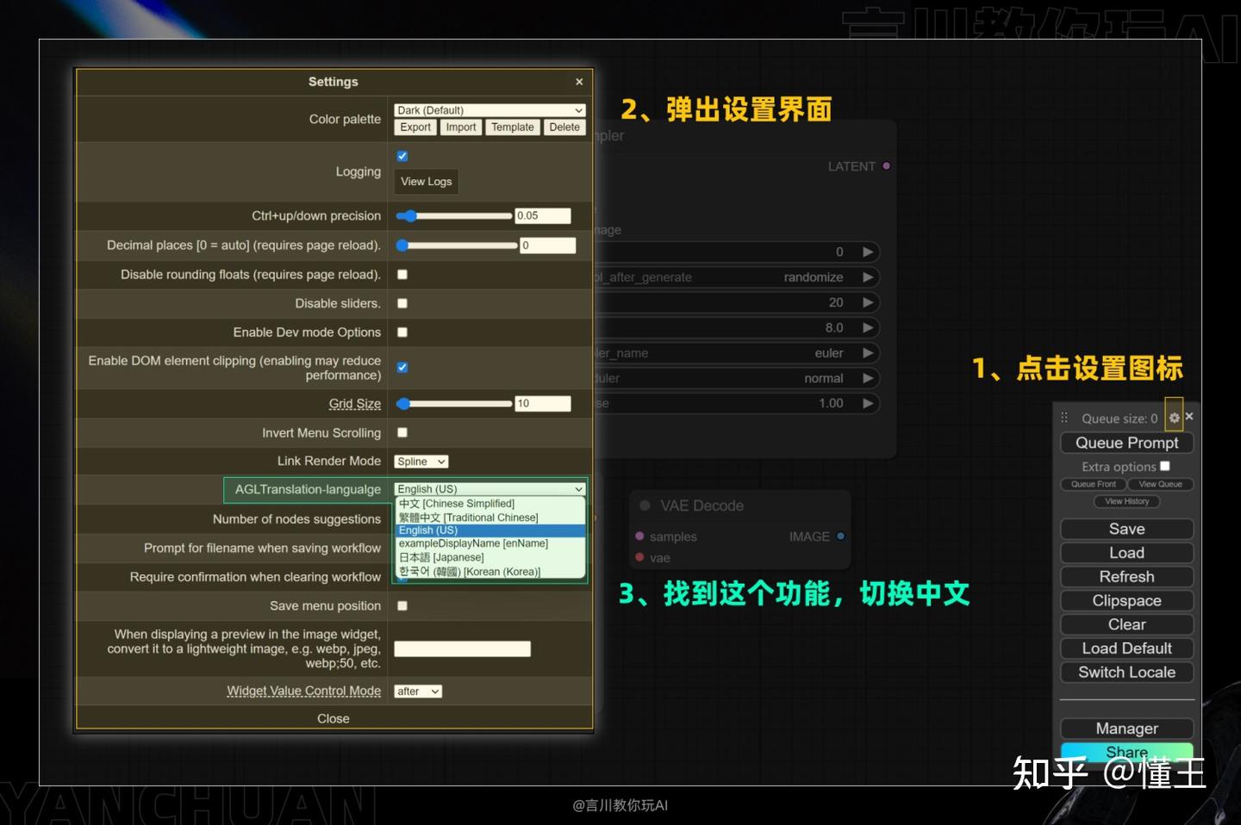Click the Template button
This screenshot has height=825, width=1241.
pyautogui.click(x=513, y=127)
